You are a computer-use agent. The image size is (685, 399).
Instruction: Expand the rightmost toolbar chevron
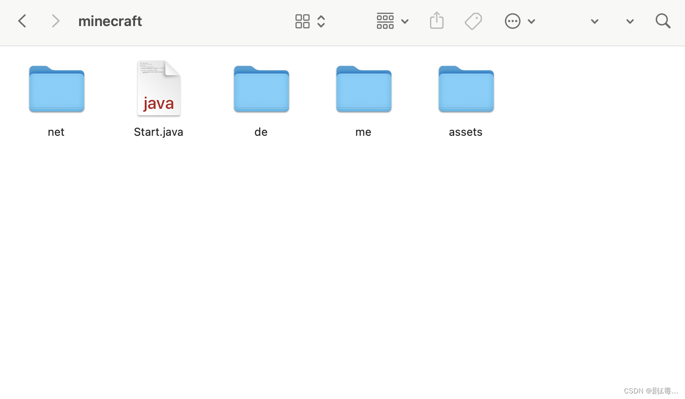coord(630,21)
